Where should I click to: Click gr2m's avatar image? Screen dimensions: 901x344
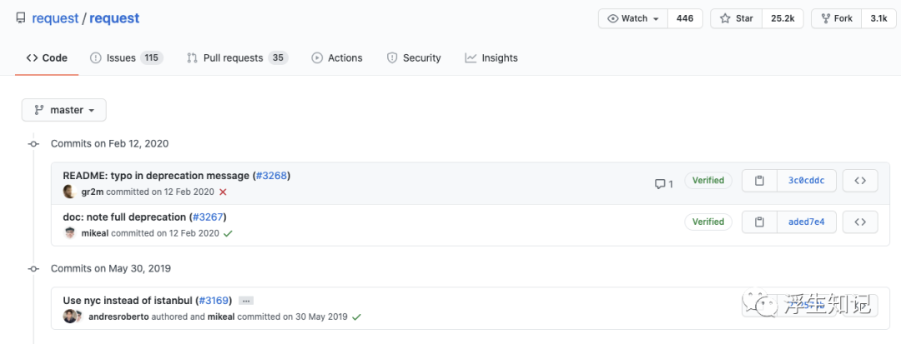coord(70,192)
